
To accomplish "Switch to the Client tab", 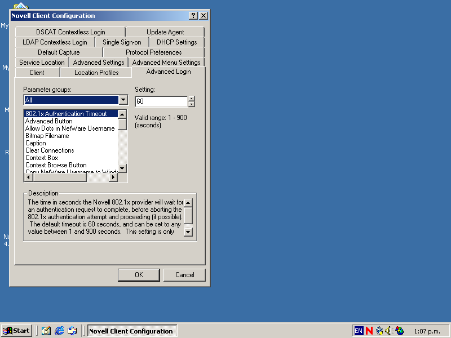I will point(37,73).
